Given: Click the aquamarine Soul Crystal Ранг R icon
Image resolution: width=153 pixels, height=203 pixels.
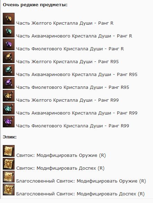Looking at the screenshot, I should [9, 32].
